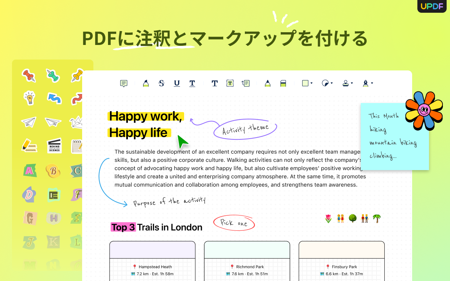Expand the circle shape dropdown
The image size is (450, 281).
coord(327,83)
